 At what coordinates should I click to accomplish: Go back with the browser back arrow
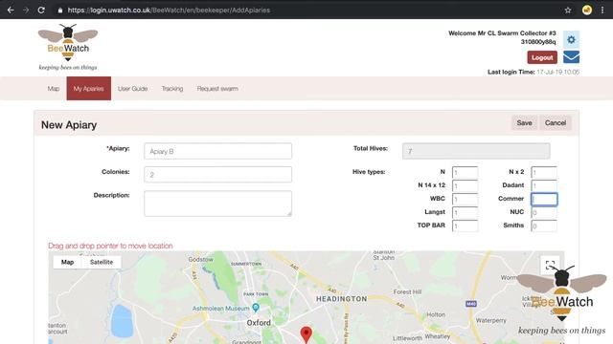11,11
